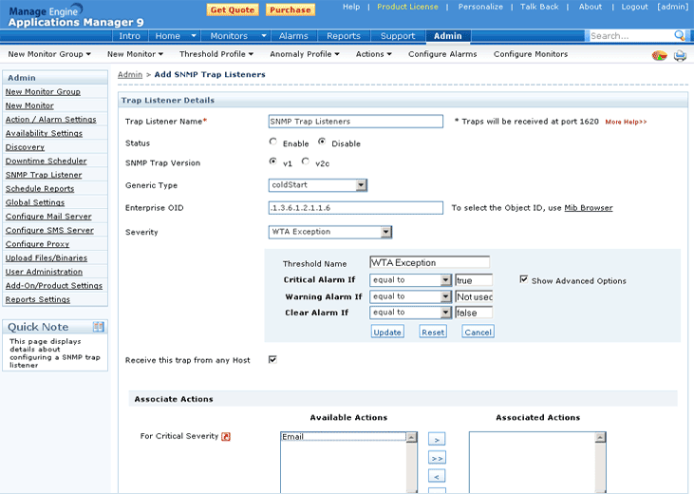Open the Home tab dropdown arrow
This screenshot has height=494, width=694.
tap(194, 36)
